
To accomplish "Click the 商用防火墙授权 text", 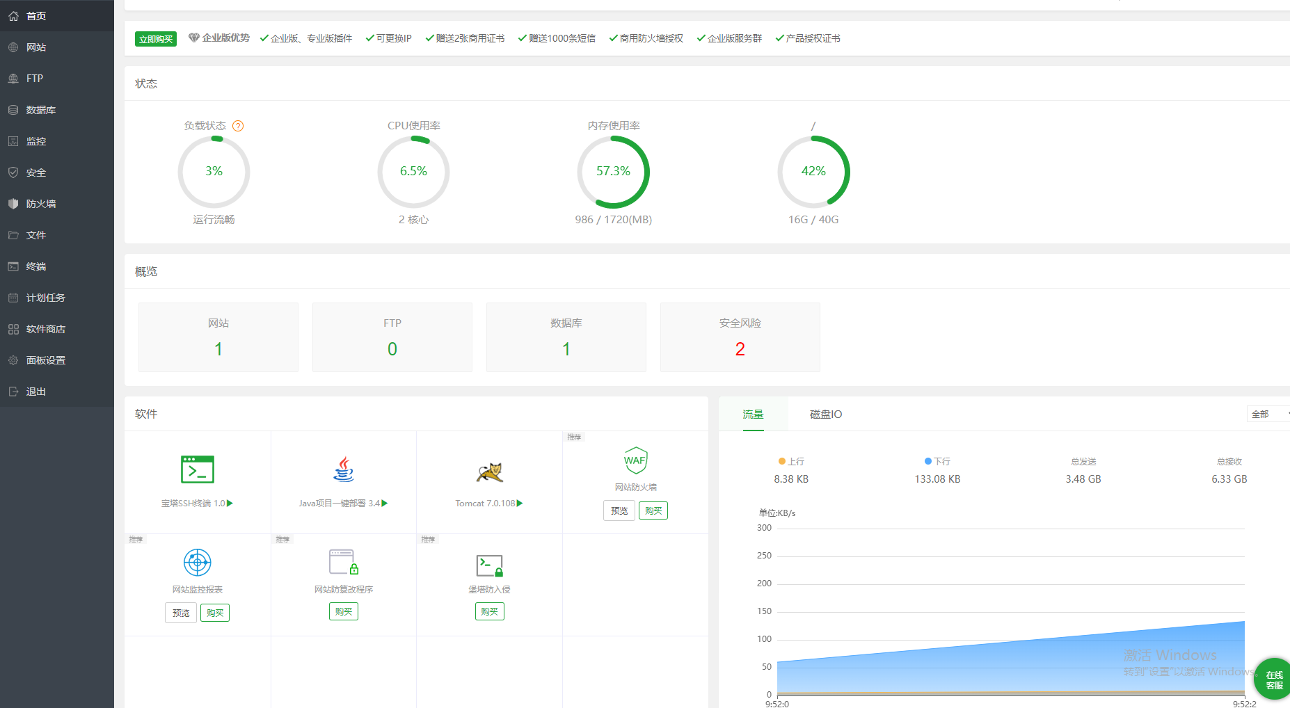I will pyautogui.click(x=651, y=38).
